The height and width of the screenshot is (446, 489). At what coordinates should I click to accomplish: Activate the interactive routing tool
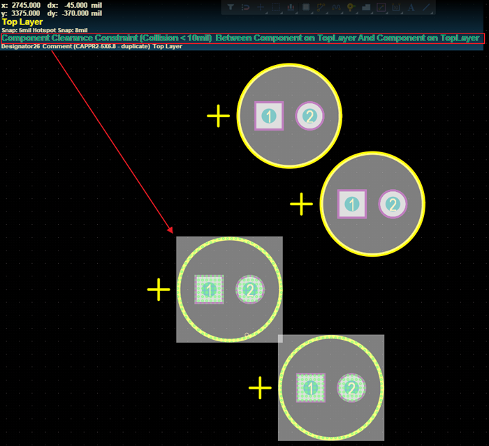[x=321, y=7]
